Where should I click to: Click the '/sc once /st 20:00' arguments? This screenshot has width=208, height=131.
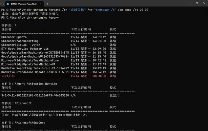coord(133,10)
